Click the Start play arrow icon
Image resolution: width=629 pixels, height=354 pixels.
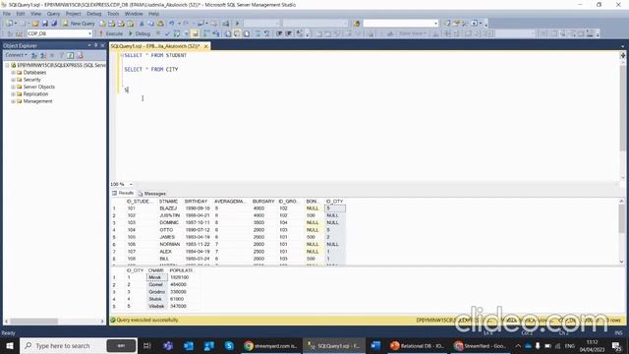[x=237, y=24]
